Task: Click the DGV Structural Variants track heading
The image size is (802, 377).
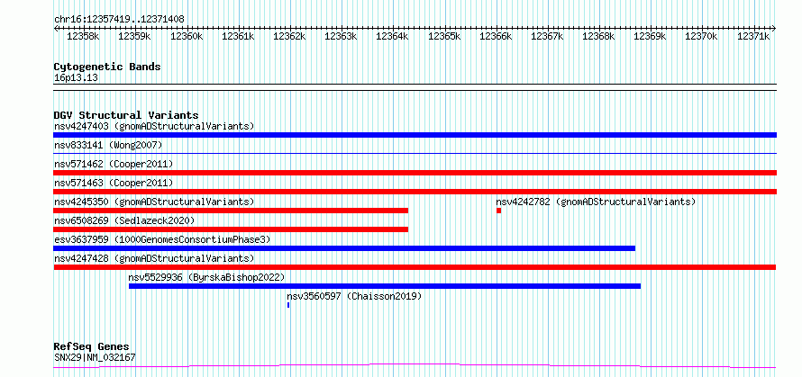Action: pos(126,115)
